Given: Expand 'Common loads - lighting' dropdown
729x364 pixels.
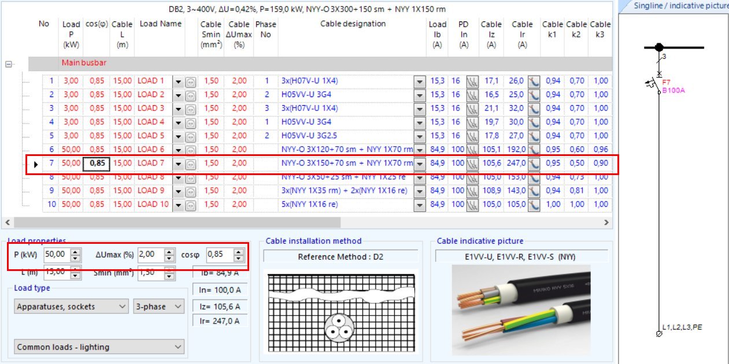Looking at the screenshot, I should click(x=177, y=347).
